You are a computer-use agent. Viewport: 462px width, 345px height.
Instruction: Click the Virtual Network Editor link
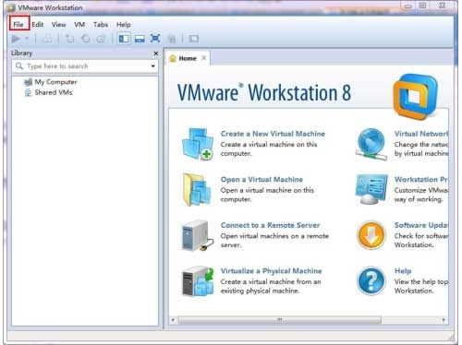coord(421,134)
